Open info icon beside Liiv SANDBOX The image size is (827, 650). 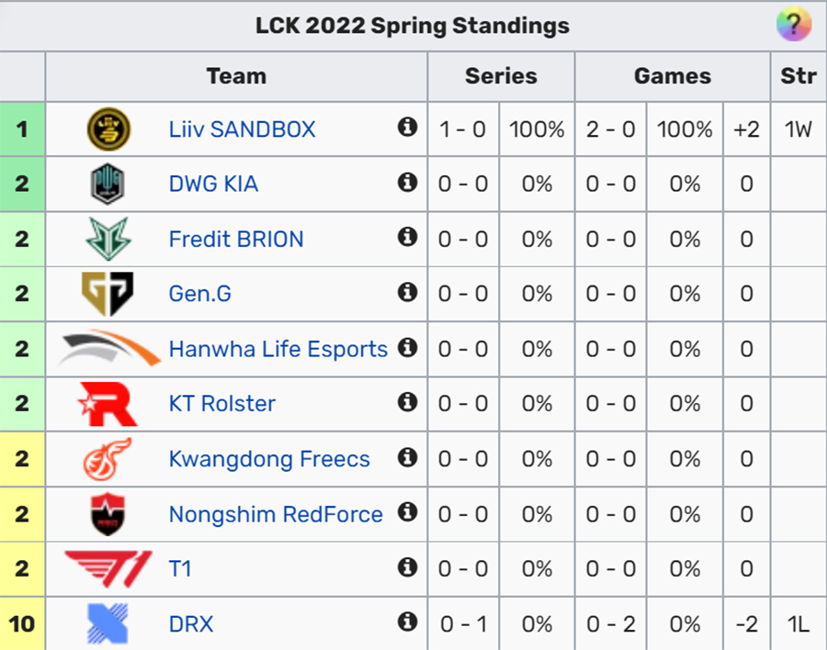(x=407, y=127)
